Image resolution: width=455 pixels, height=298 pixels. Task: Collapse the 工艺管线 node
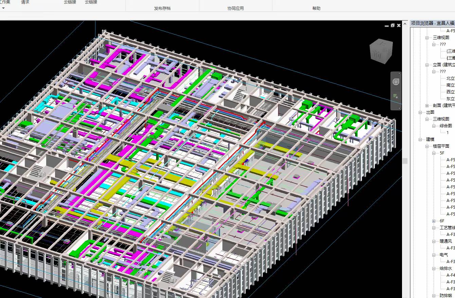point(434,228)
